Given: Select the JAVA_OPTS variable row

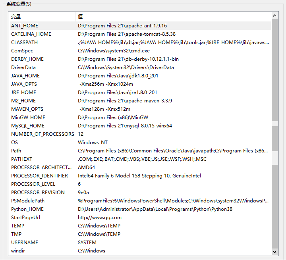Looking at the screenshot, I should [141, 84].
